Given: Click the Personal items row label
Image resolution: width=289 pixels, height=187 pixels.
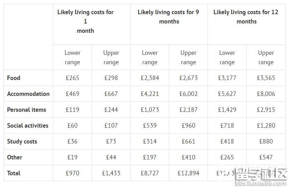Looking at the screenshot, I should 27,110.
